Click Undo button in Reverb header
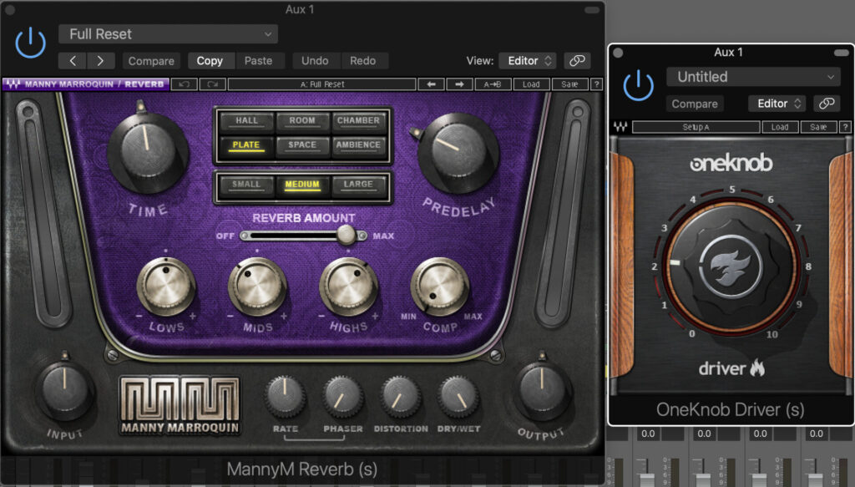Screen dimensions: 855x487 point(315,60)
